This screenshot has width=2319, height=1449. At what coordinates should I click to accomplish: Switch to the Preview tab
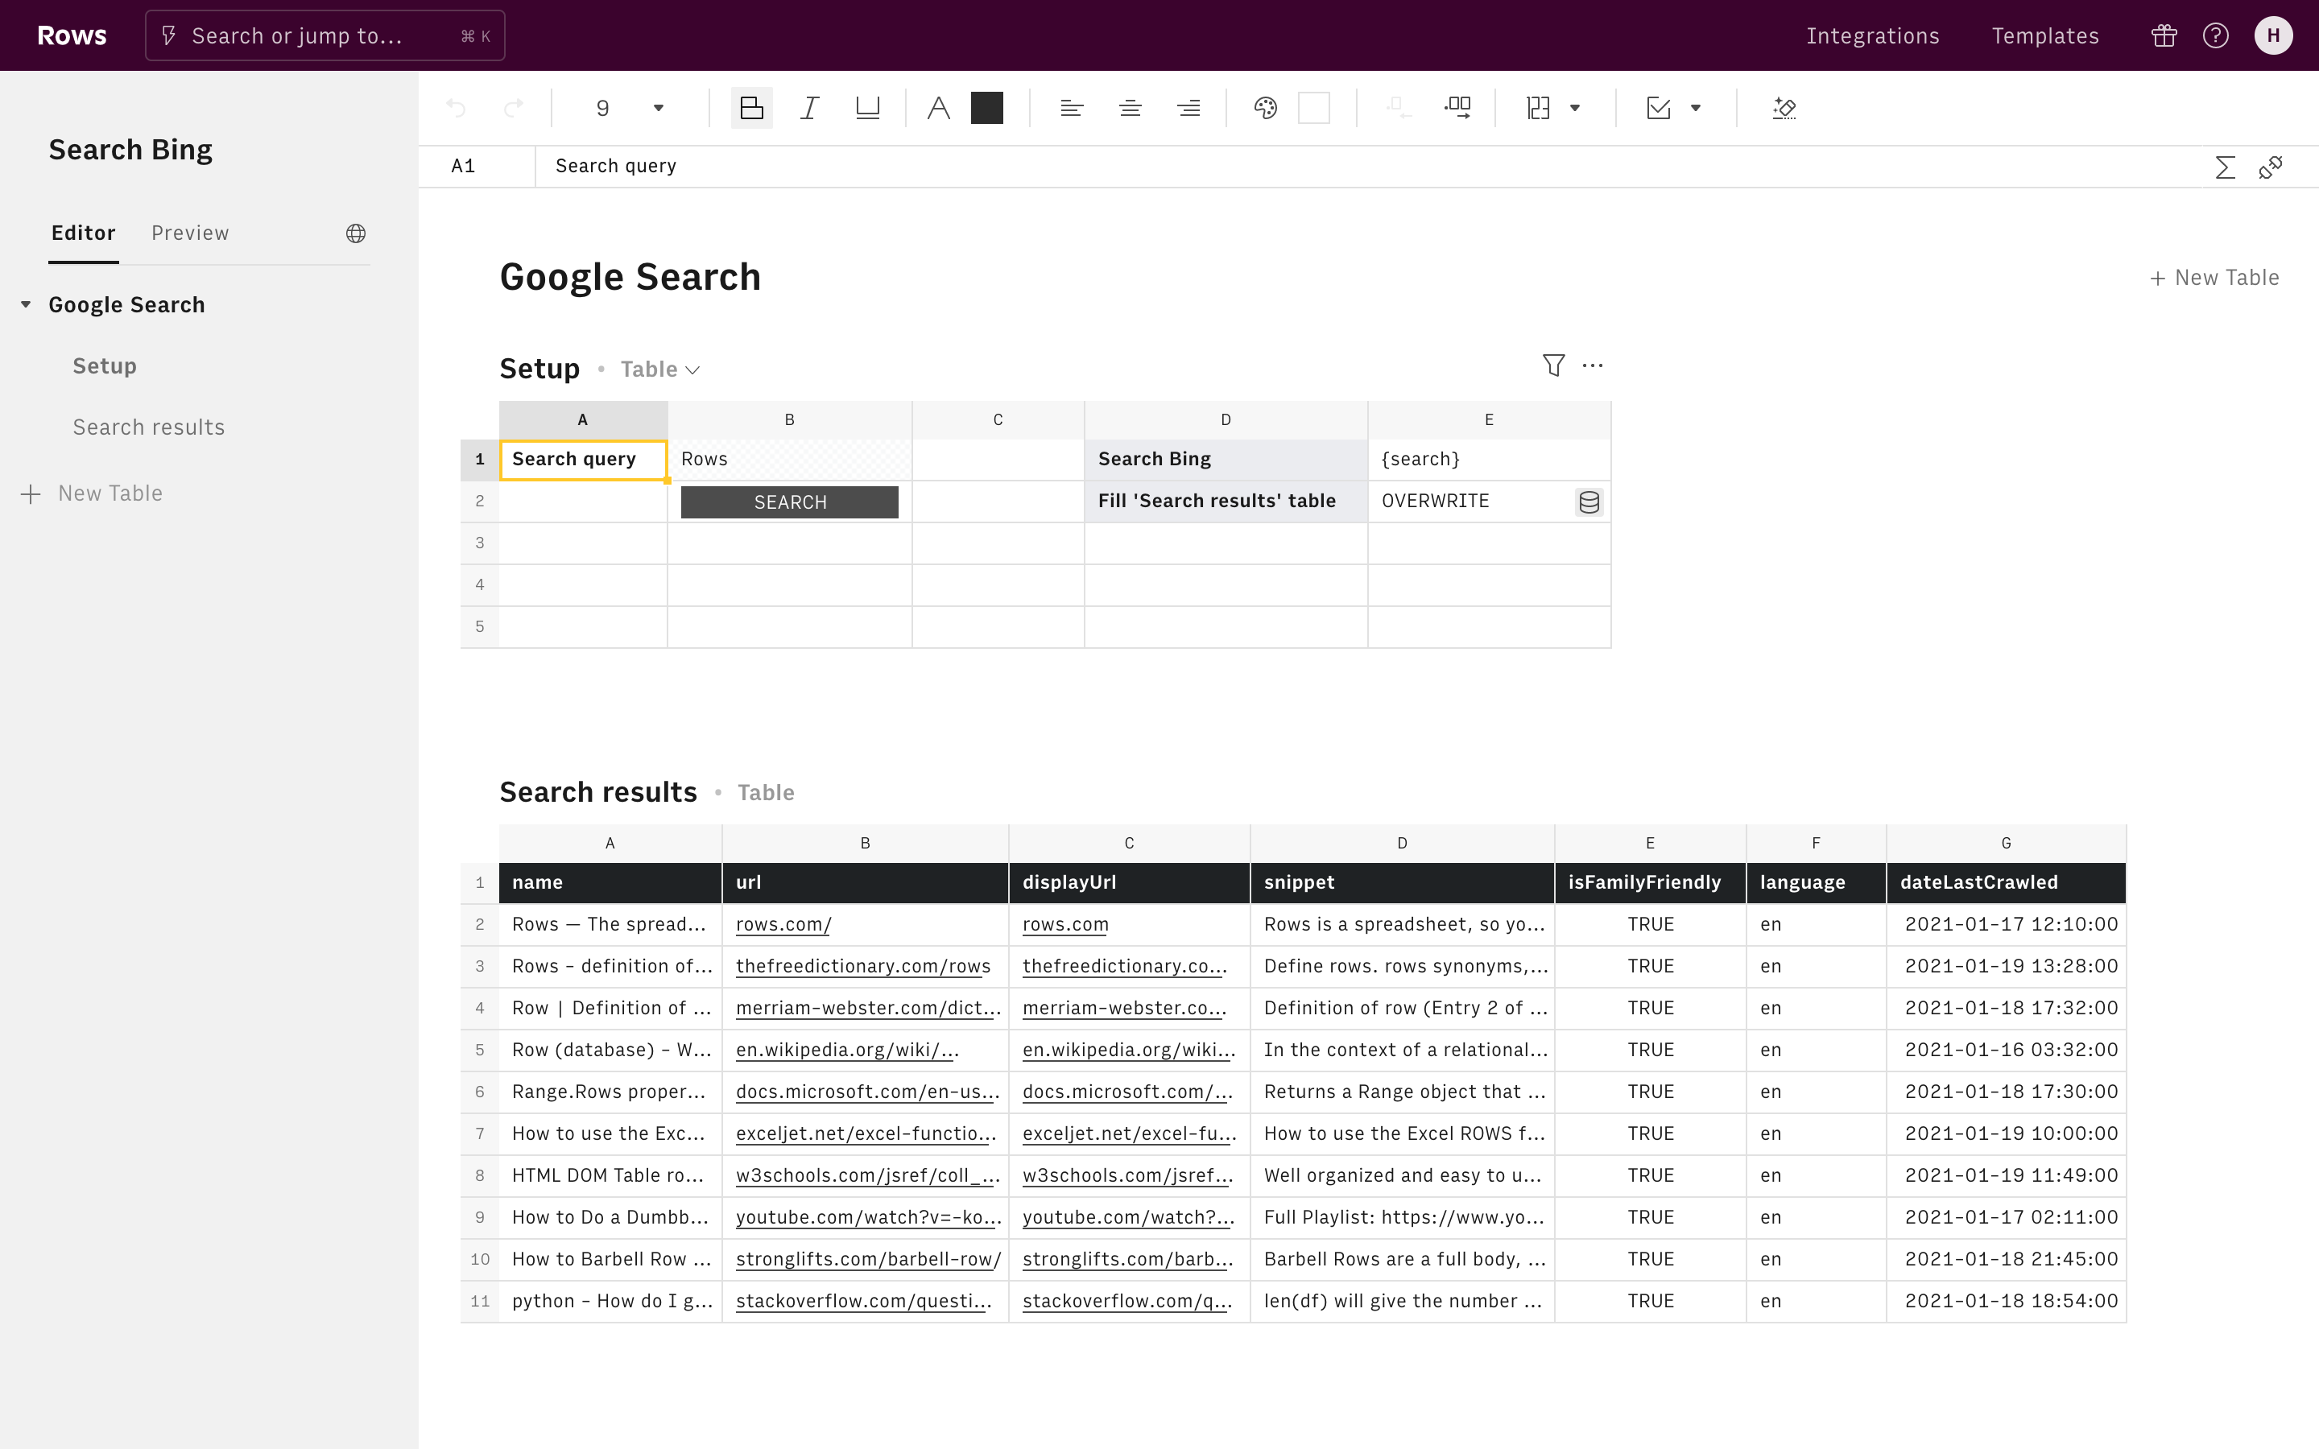click(190, 233)
